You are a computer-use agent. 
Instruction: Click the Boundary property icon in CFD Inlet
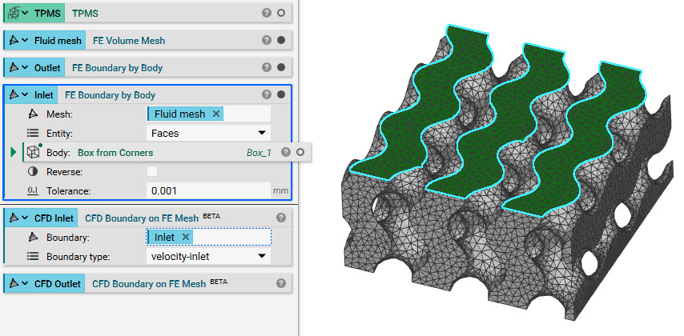tap(33, 238)
